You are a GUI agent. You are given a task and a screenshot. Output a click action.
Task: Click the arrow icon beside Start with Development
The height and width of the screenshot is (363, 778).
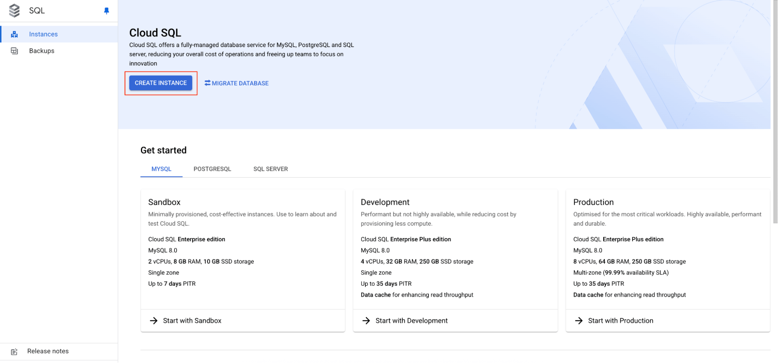366,321
